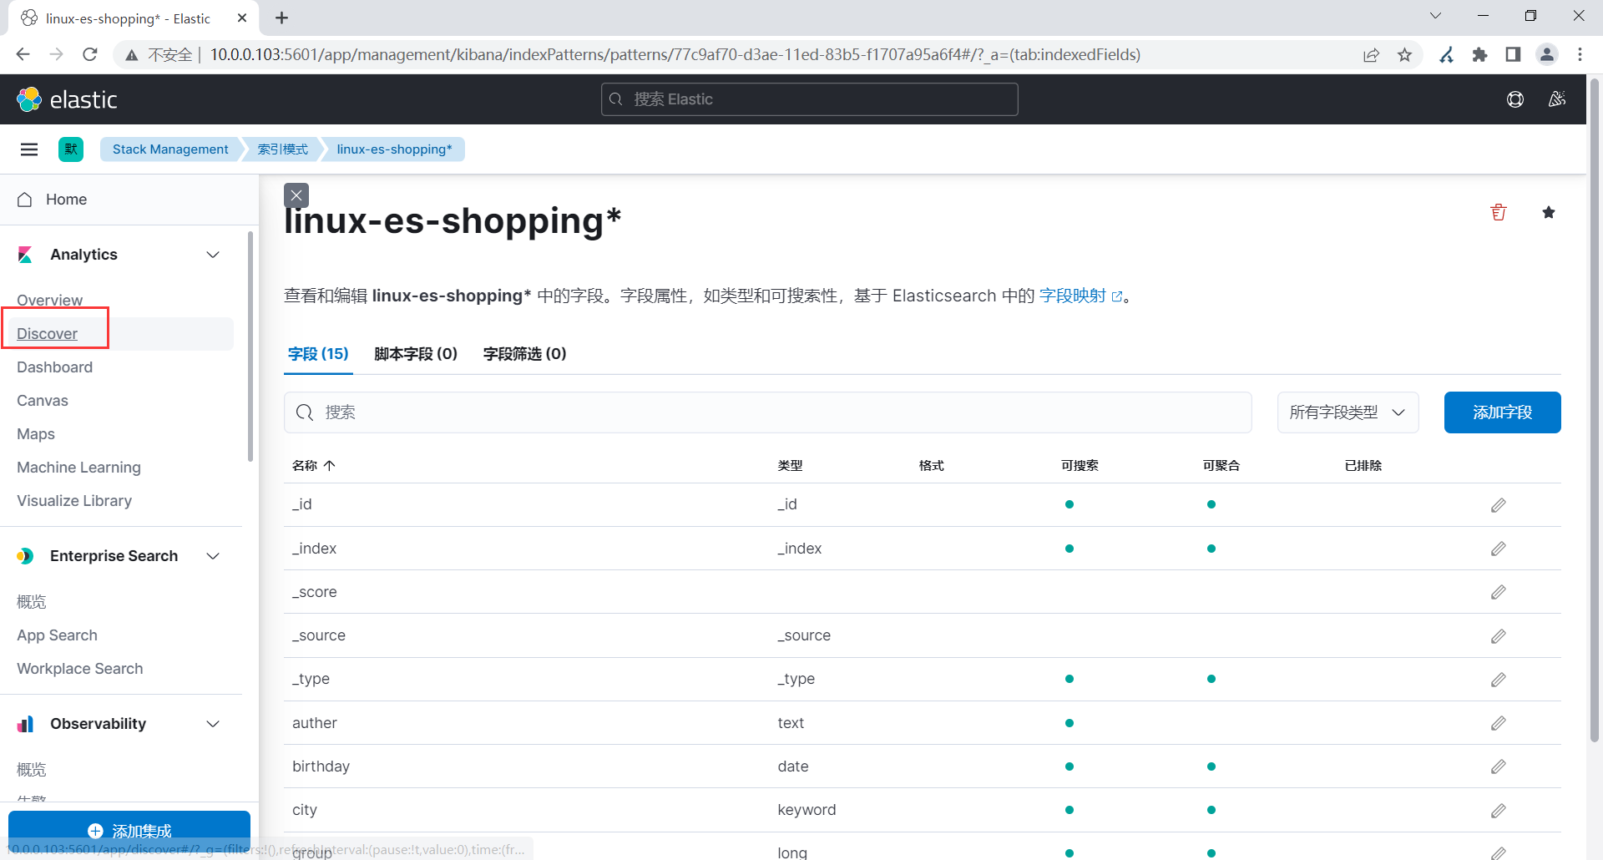Image resolution: width=1603 pixels, height=860 pixels.
Task: Click the edit icon on the birthday field row
Action: coord(1498,766)
